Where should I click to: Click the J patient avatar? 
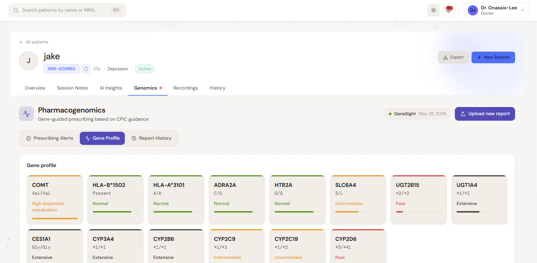pyautogui.click(x=28, y=61)
